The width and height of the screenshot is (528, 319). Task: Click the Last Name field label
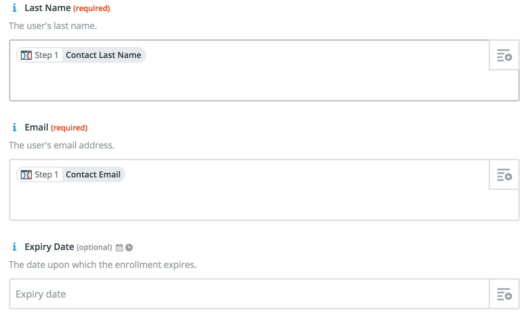48,8
